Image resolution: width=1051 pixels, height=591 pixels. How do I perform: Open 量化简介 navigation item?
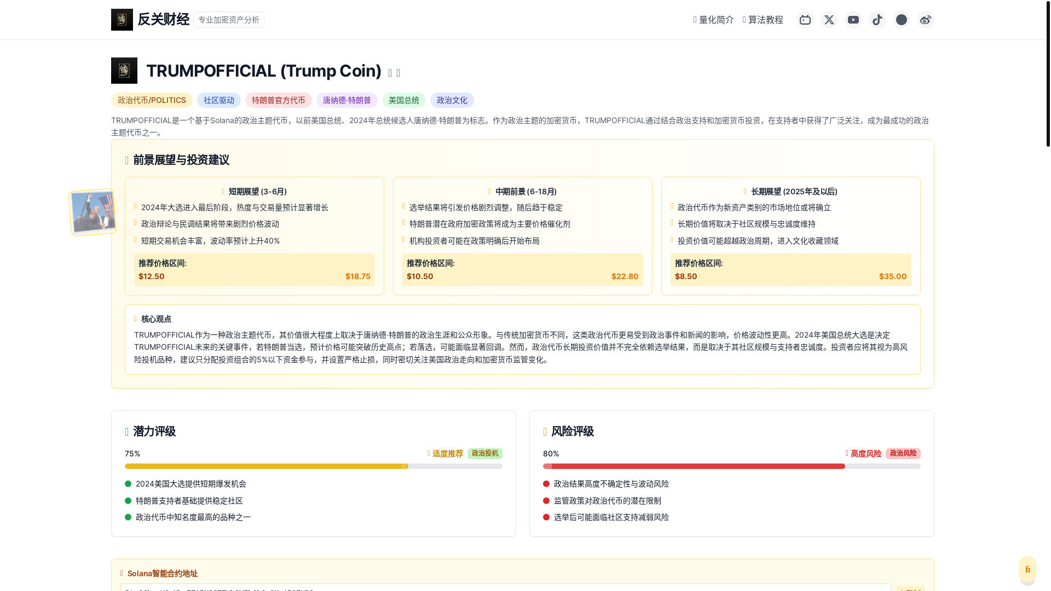(714, 20)
